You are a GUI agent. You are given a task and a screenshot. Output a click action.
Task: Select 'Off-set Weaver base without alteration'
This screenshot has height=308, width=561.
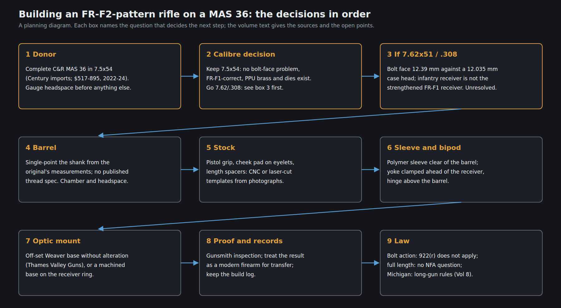[x=77, y=256]
